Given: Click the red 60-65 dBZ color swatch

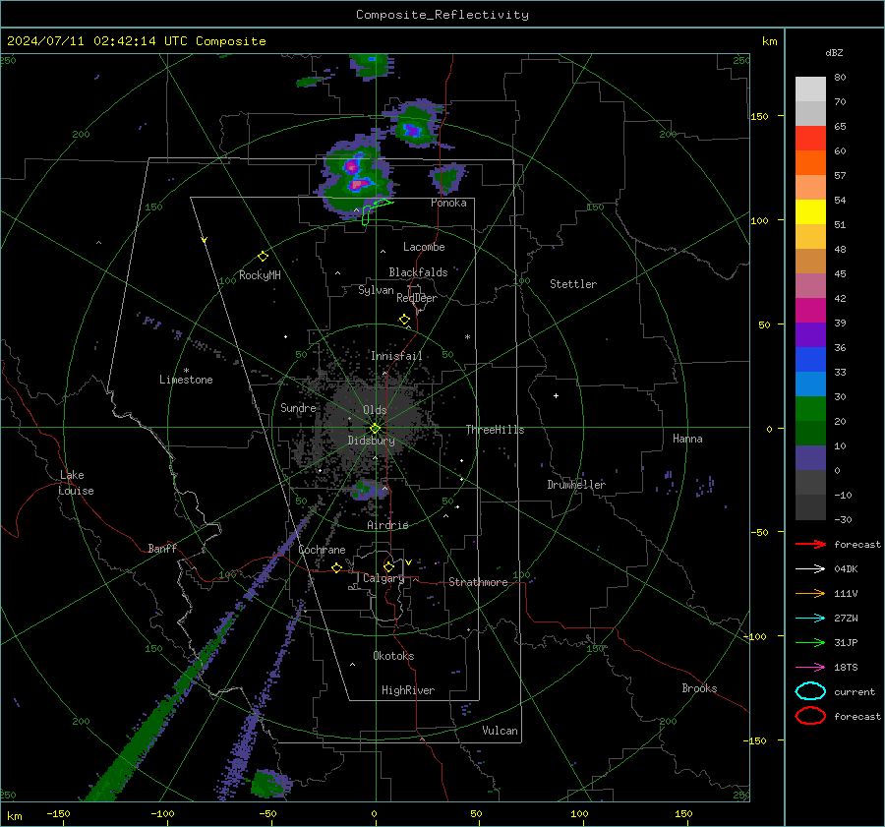Looking at the screenshot, I should point(810,139).
